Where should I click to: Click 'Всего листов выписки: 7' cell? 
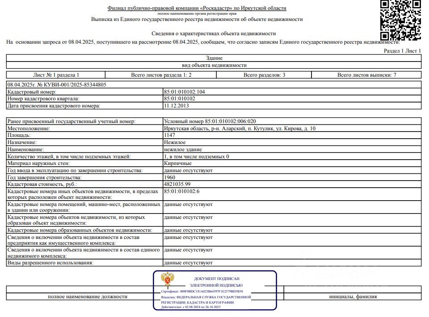coord(366,75)
